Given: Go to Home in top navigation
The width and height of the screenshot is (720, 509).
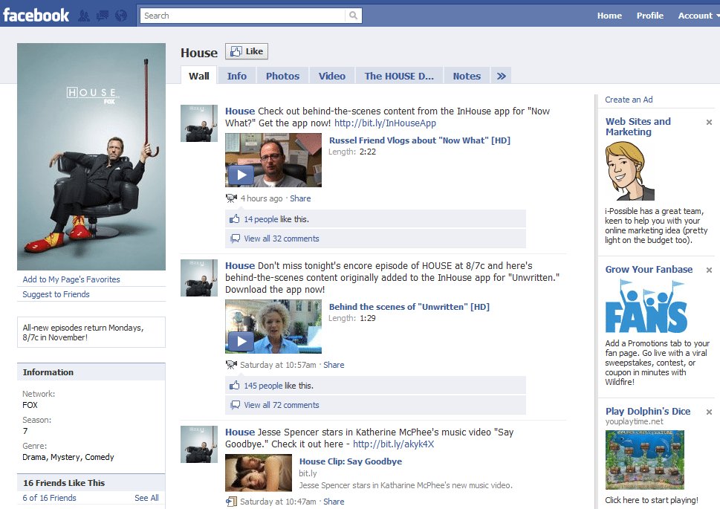Looking at the screenshot, I should pos(609,16).
